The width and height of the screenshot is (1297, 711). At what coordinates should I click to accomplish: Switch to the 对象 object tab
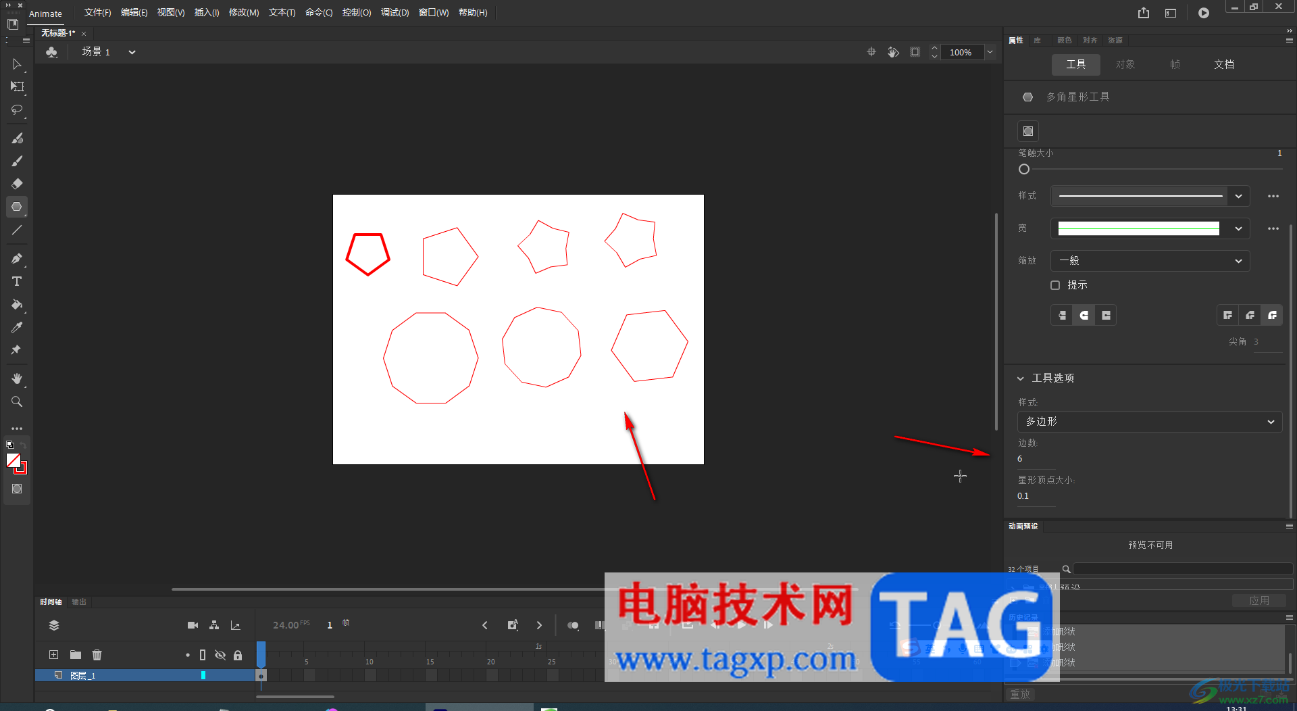1125,64
